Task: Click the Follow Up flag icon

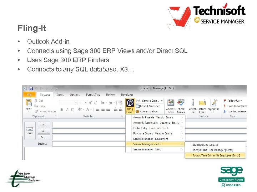Action: 225,101
